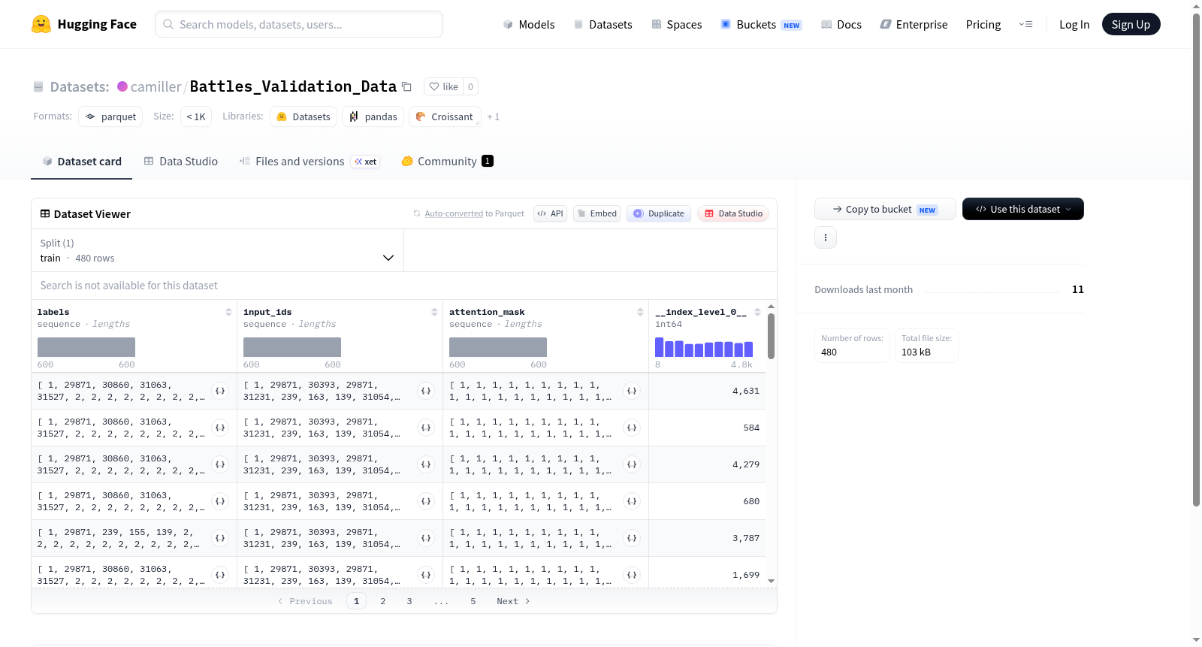Open Data Studio from viewer header
Screen dimensions: 1202x647
pos(733,213)
